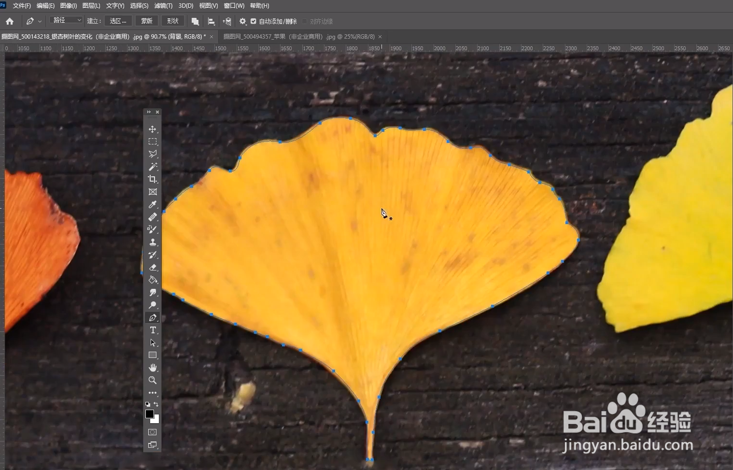Screen dimensions: 733x470
Task: Open the 路径 mode dropdown
Action: click(66, 20)
